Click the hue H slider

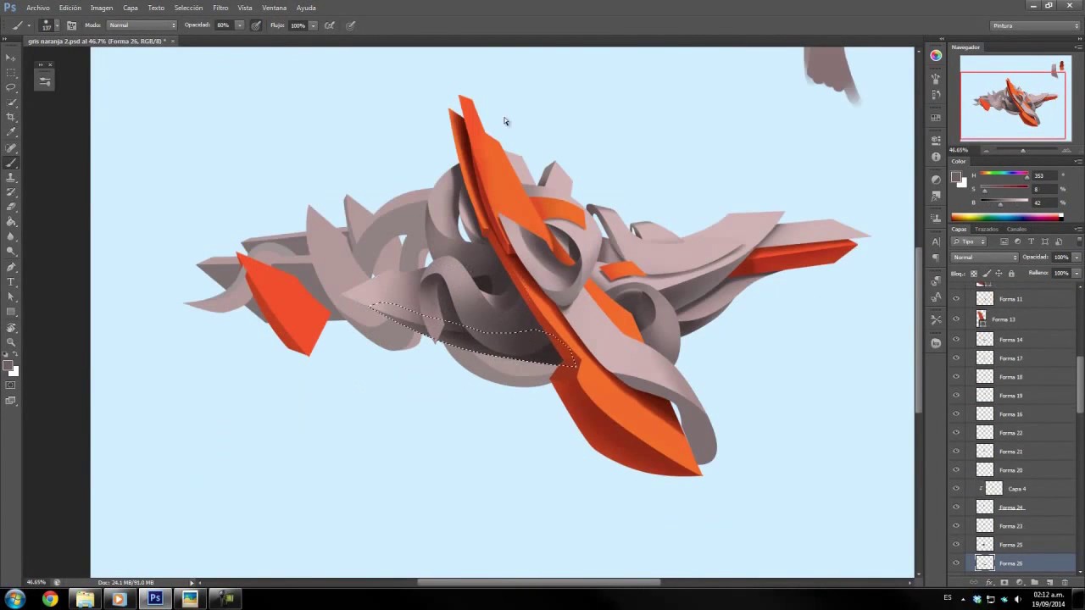pyautogui.click(x=1004, y=175)
